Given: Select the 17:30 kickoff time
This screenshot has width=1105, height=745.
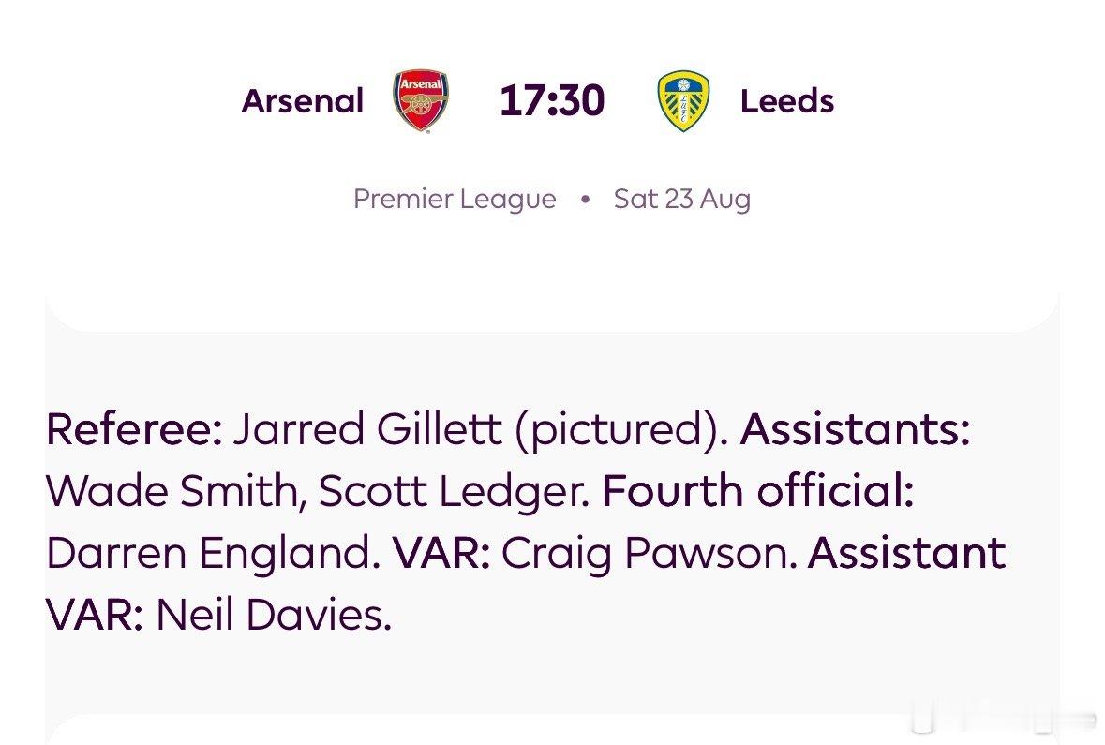Looking at the screenshot, I should 552,100.
